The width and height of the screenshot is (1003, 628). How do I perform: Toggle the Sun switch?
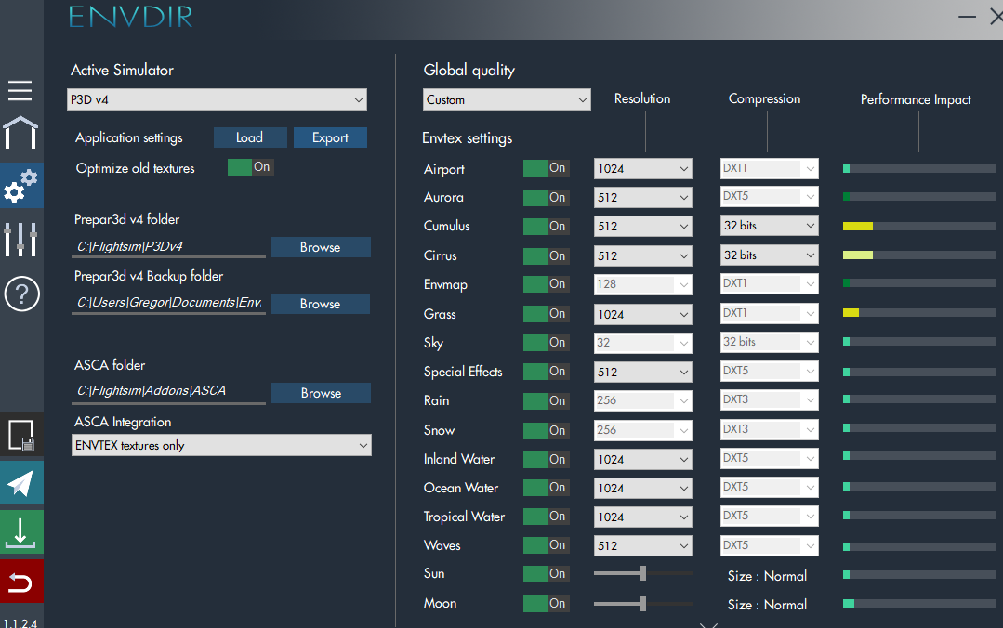[x=546, y=573]
